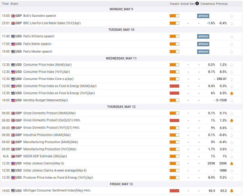
Task: Click bell icon for Manufacturing Production (MoM)
Action: (231, 142)
